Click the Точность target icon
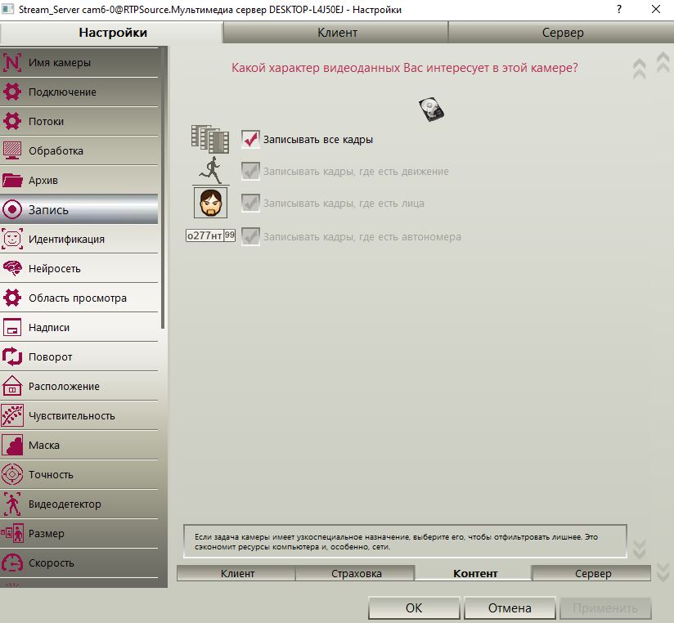The image size is (674, 623). point(12,474)
